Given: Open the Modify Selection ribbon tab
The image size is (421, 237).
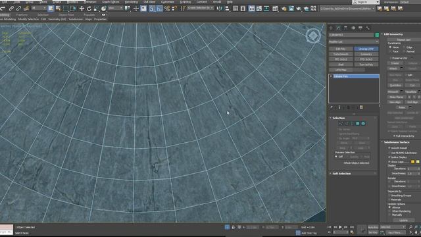Looking at the screenshot, I should pos(28,19).
